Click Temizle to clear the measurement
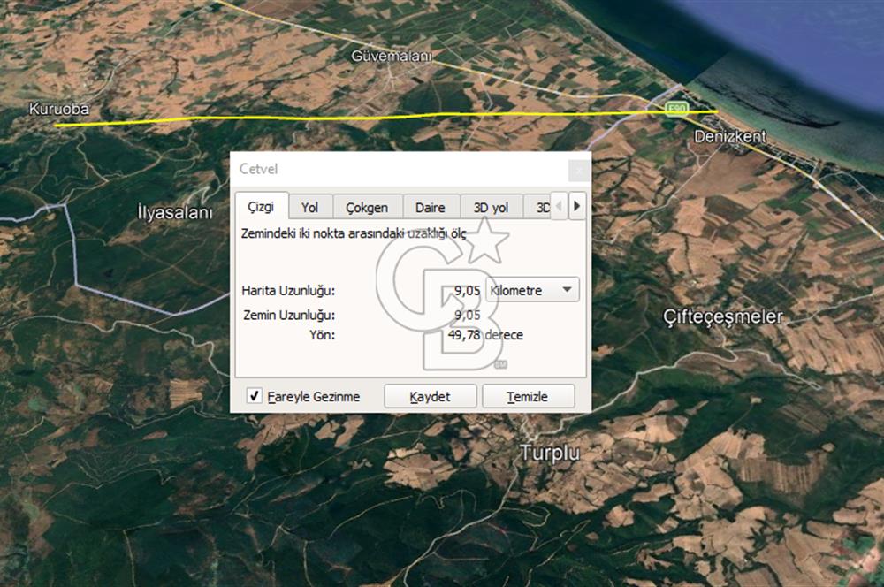Screen dimensions: 884x587 tap(528, 396)
